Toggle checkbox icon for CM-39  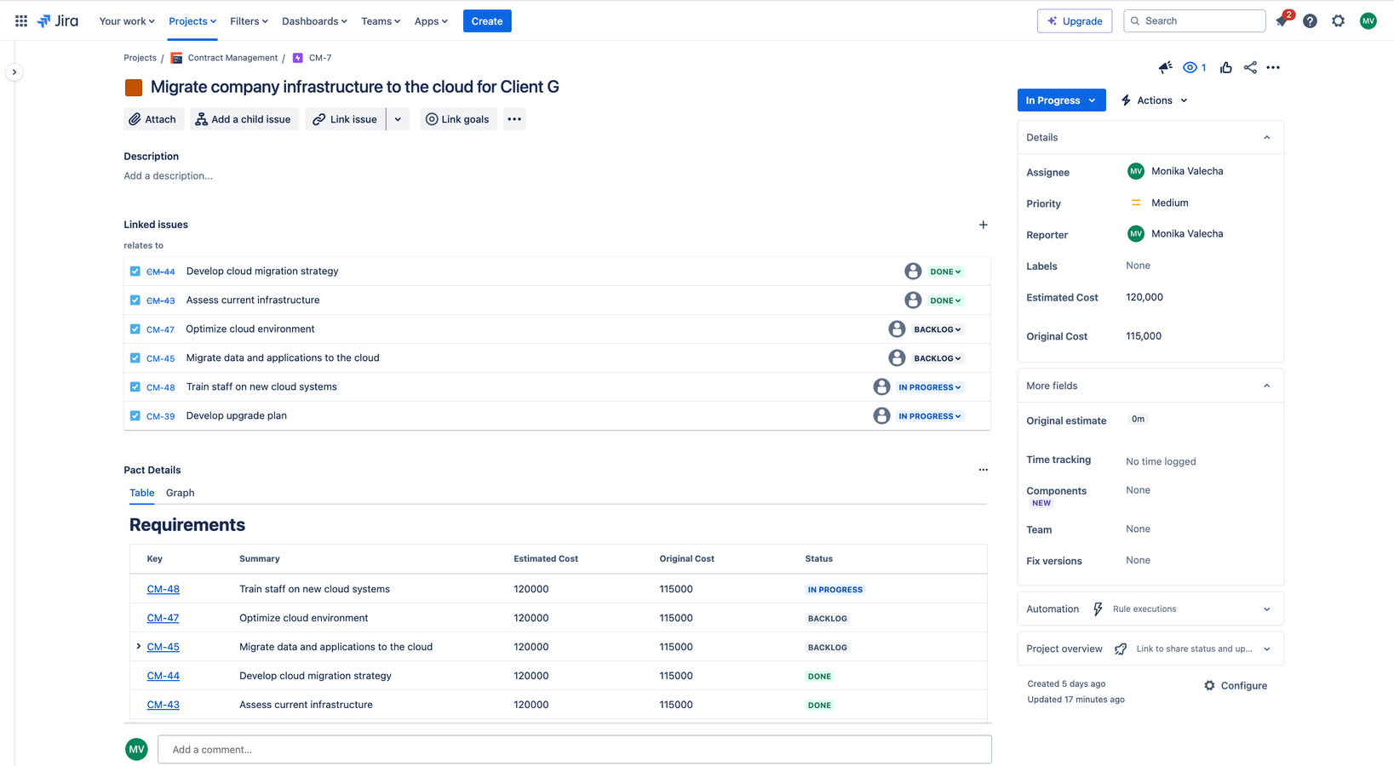tap(135, 416)
